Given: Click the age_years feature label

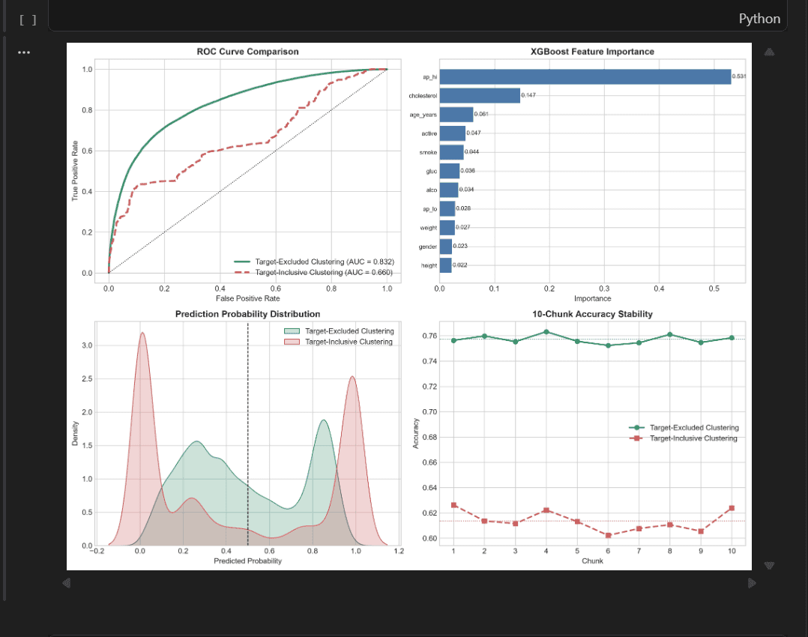Looking at the screenshot, I should coord(423,115).
